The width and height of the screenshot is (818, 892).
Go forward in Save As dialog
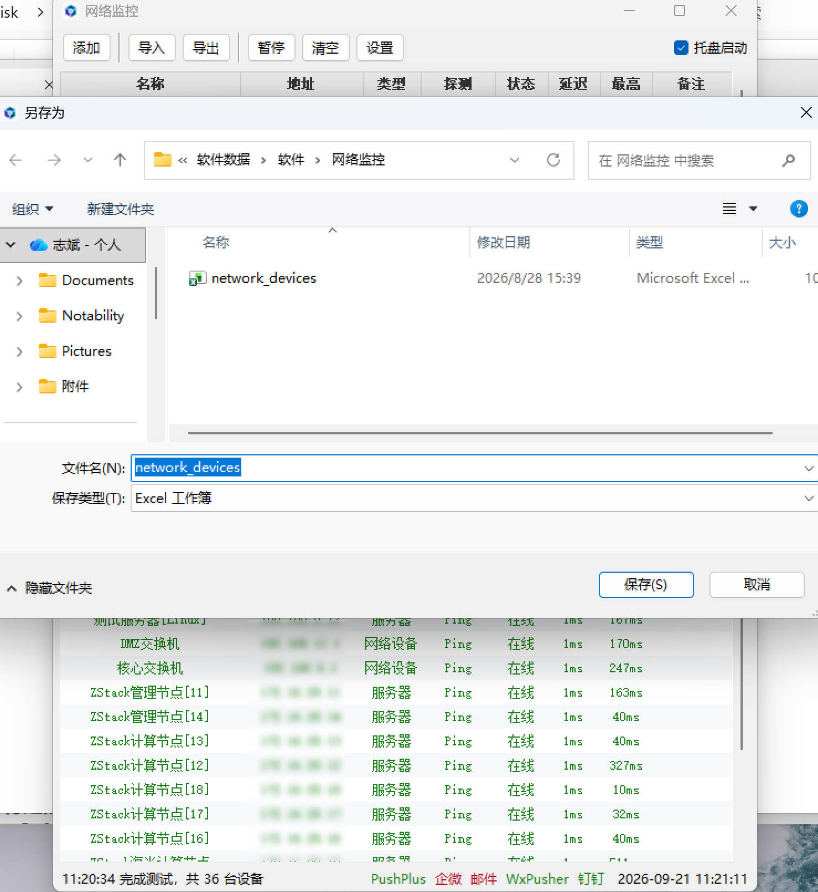point(54,160)
